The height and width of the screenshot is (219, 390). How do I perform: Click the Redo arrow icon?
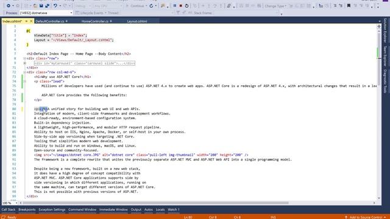(65, 5)
